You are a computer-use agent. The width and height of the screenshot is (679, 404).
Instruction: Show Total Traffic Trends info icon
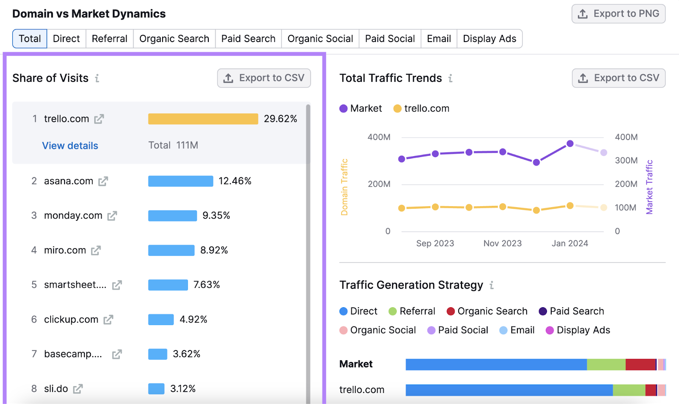[x=450, y=78]
